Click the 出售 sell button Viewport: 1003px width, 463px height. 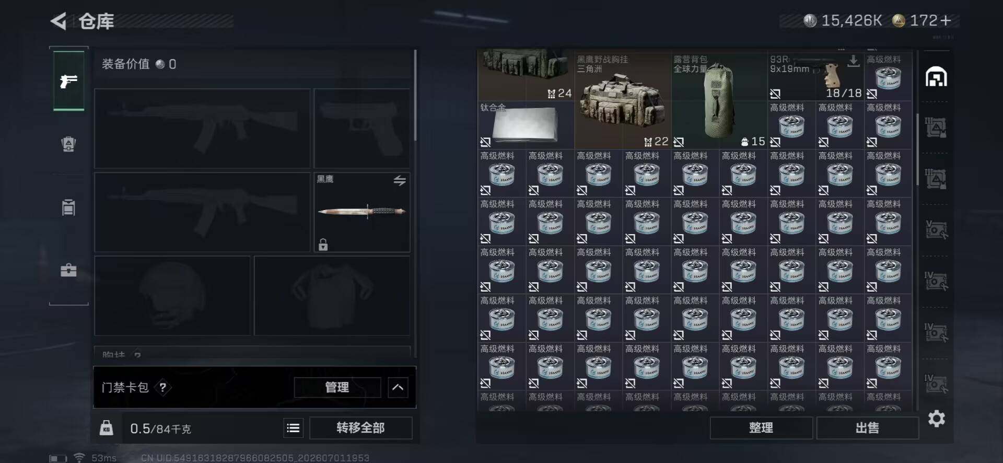click(x=868, y=428)
